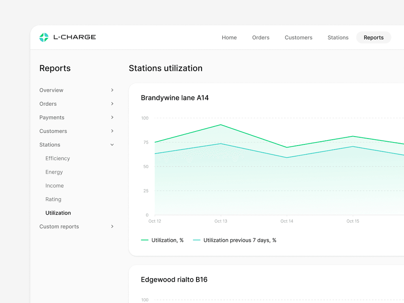
Task: Toggle the Utilization legend entry
Action: coord(162,240)
